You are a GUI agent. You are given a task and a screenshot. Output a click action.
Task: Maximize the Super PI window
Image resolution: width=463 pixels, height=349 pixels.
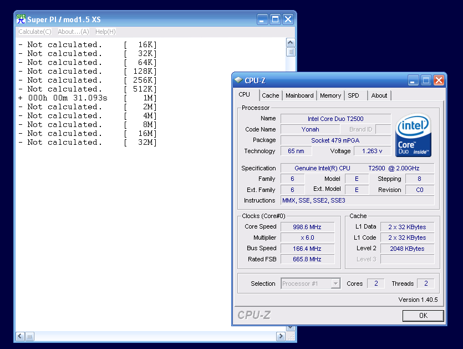[275, 19]
